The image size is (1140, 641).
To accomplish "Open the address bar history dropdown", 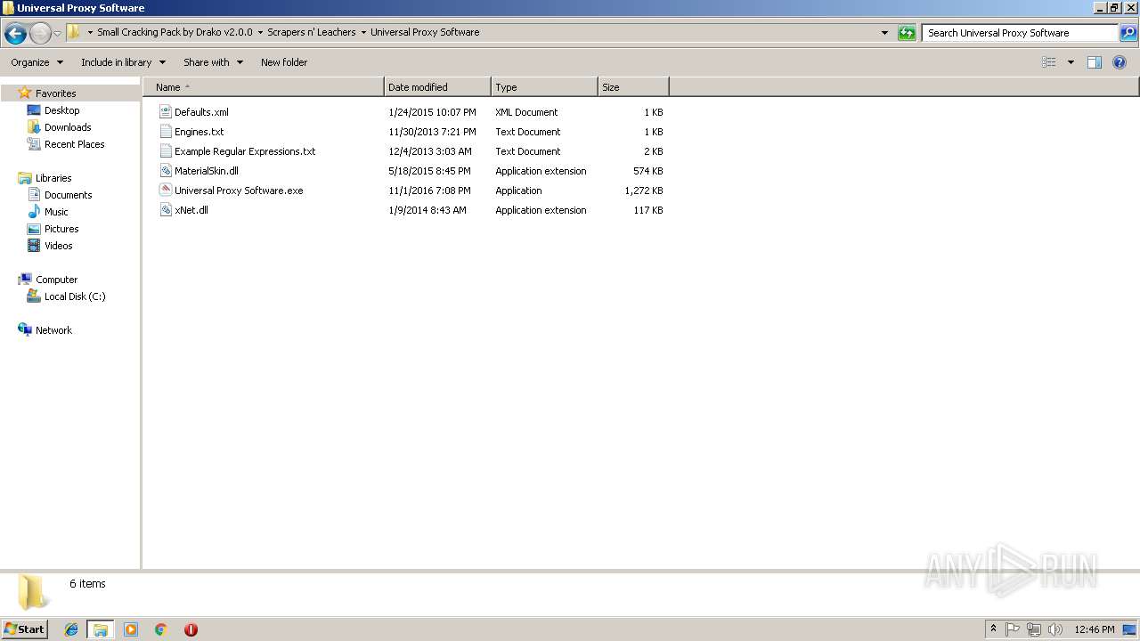I will (x=884, y=33).
